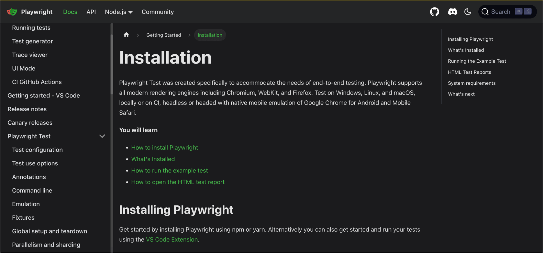543x253 pixels.
Task: Click the Playwright masks logo
Action: point(12,12)
